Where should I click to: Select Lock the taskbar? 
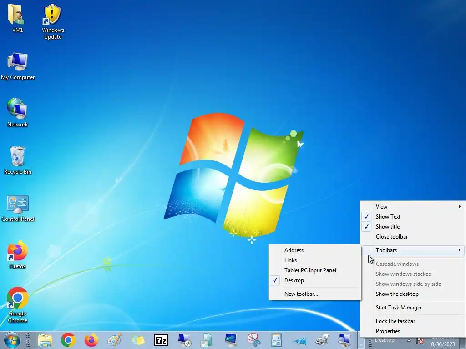[413, 321]
